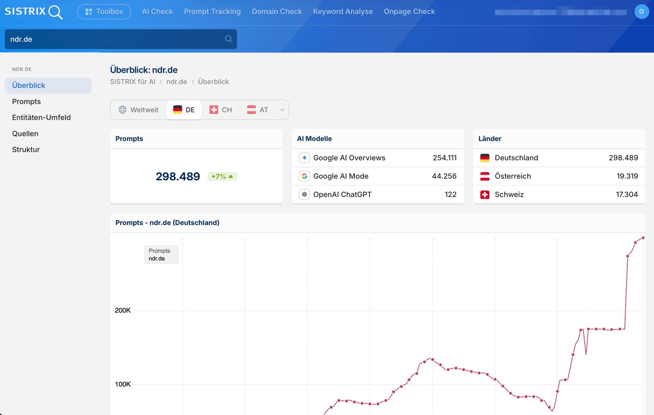Click the German flag on DE tab
The height and width of the screenshot is (415, 654).
[x=178, y=110]
